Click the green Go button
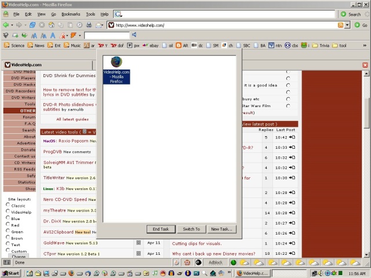The image size is (371, 278). point(361,25)
